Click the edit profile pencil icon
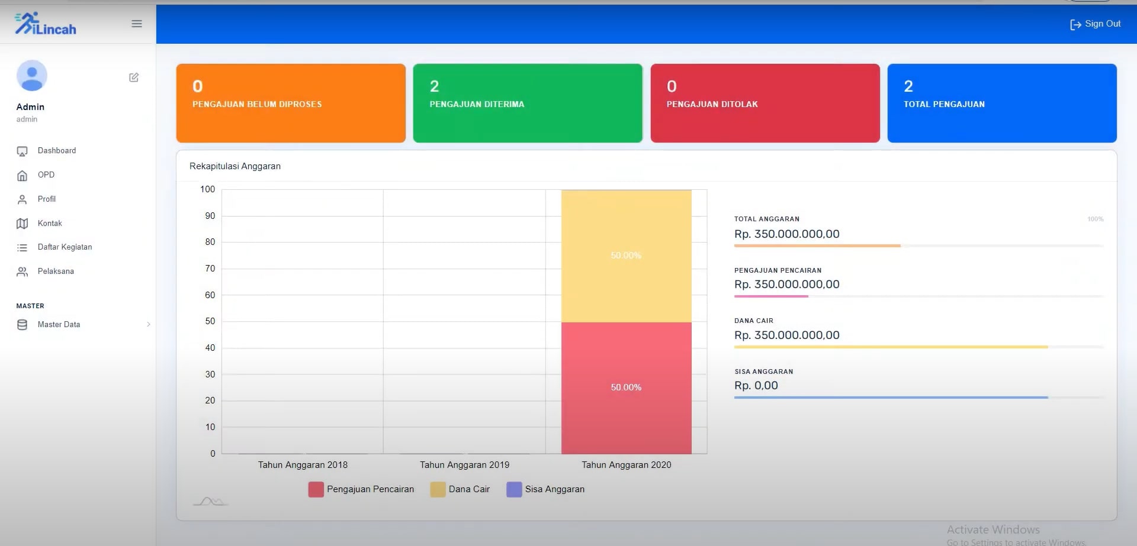The width and height of the screenshot is (1137, 546). [134, 77]
